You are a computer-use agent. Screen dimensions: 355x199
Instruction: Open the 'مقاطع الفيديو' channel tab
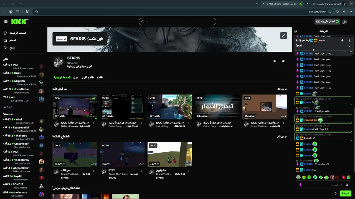[x=87, y=78]
